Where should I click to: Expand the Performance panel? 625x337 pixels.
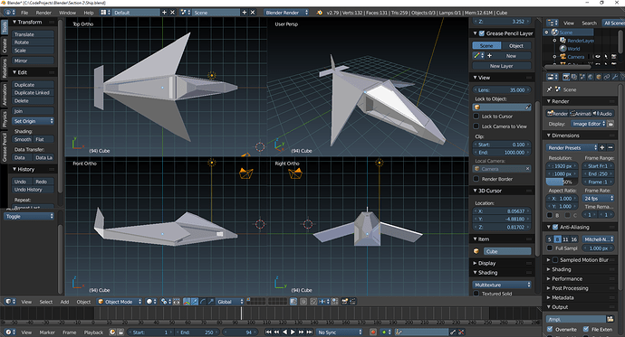click(566, 278)
